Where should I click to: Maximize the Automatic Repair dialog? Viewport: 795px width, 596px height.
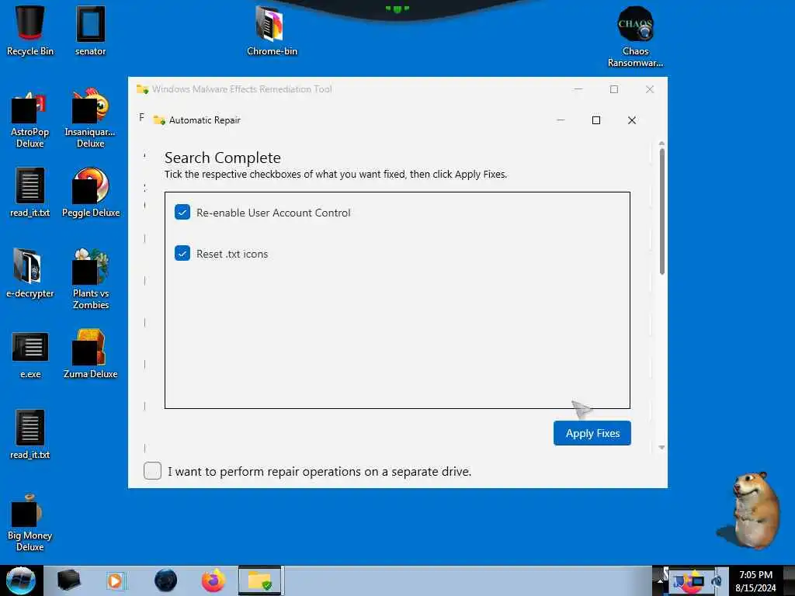(x=596, y=120)
